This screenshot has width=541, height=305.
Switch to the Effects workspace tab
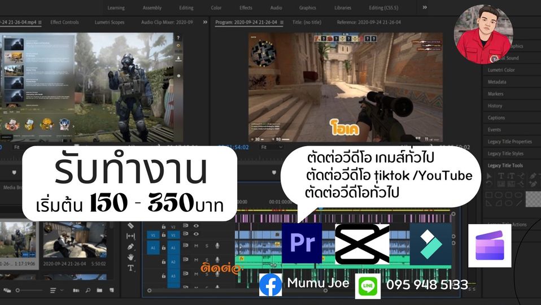pyautogui.click(x=246, y=8)
